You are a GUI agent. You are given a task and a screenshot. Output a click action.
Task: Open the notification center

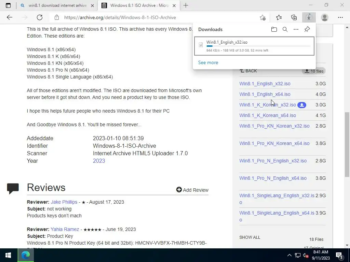tap(339, 256)
